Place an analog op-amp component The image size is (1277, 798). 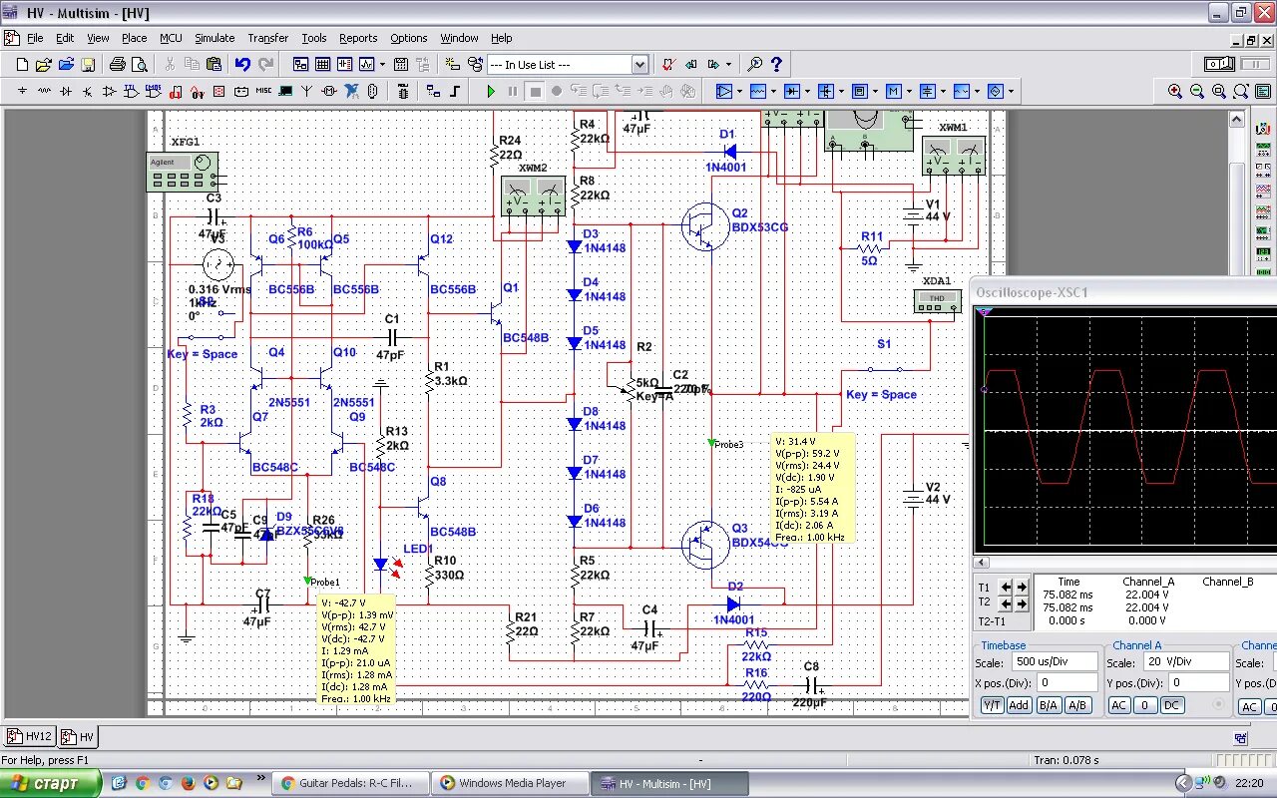click(x=110, y=91)
